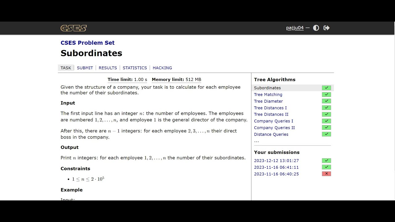The height and width of the screenshot is (222, 395).
Task: Select the TASK tab
Action: 66,68
